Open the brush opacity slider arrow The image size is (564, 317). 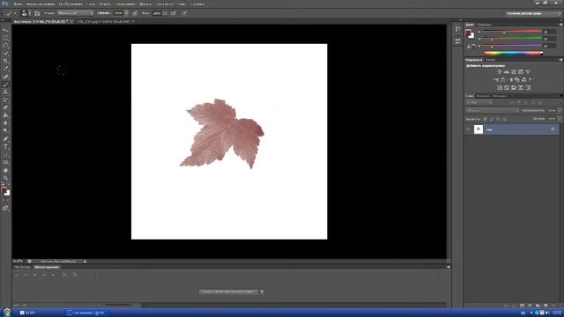(126, 13)
